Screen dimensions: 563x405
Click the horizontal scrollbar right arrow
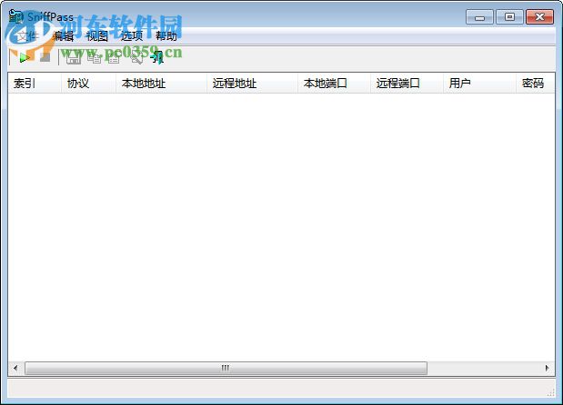click(547, 368)
